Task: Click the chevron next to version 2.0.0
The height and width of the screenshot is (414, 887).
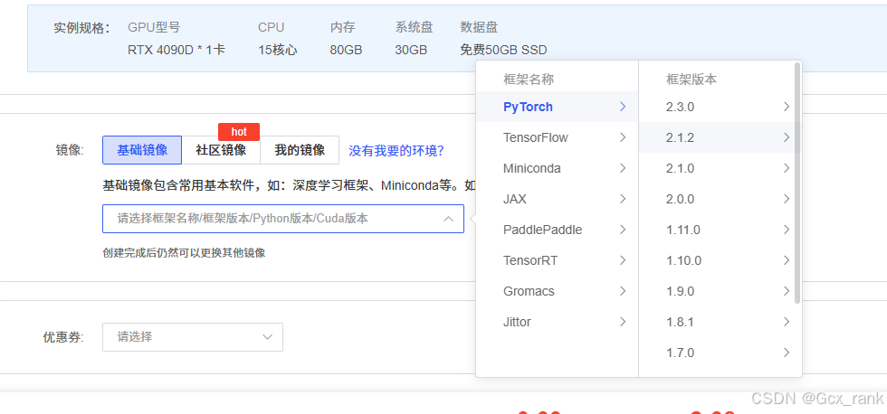Action: click(787, 199)
